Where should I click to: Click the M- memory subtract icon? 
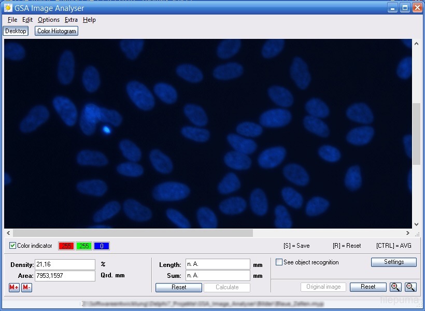tap(26, 288)
